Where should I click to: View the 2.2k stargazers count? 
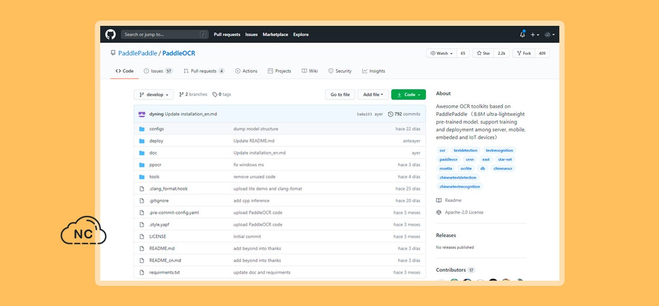501,53
